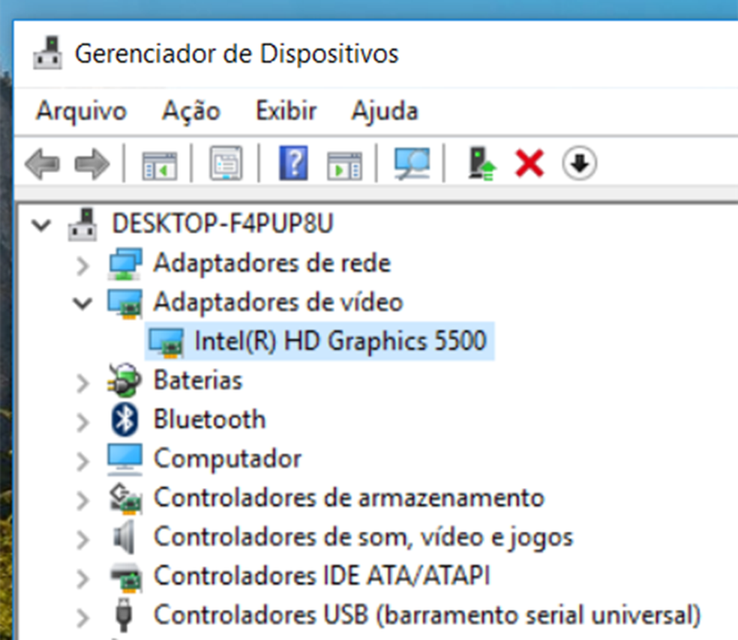Select Controladores USB (barramento serial universal) label
Viewport: 738px width, 640px height.
[427, 615]
